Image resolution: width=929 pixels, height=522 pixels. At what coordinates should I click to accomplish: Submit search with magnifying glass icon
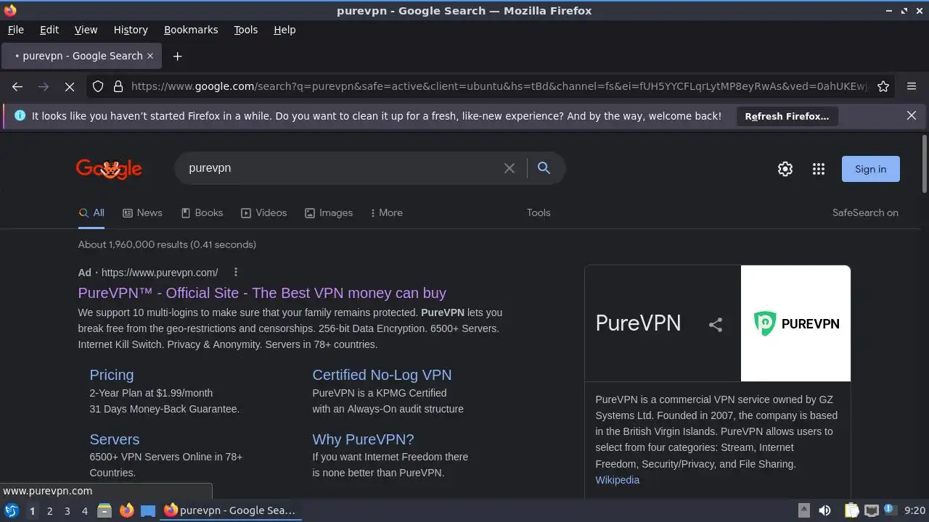click(544, 168)
